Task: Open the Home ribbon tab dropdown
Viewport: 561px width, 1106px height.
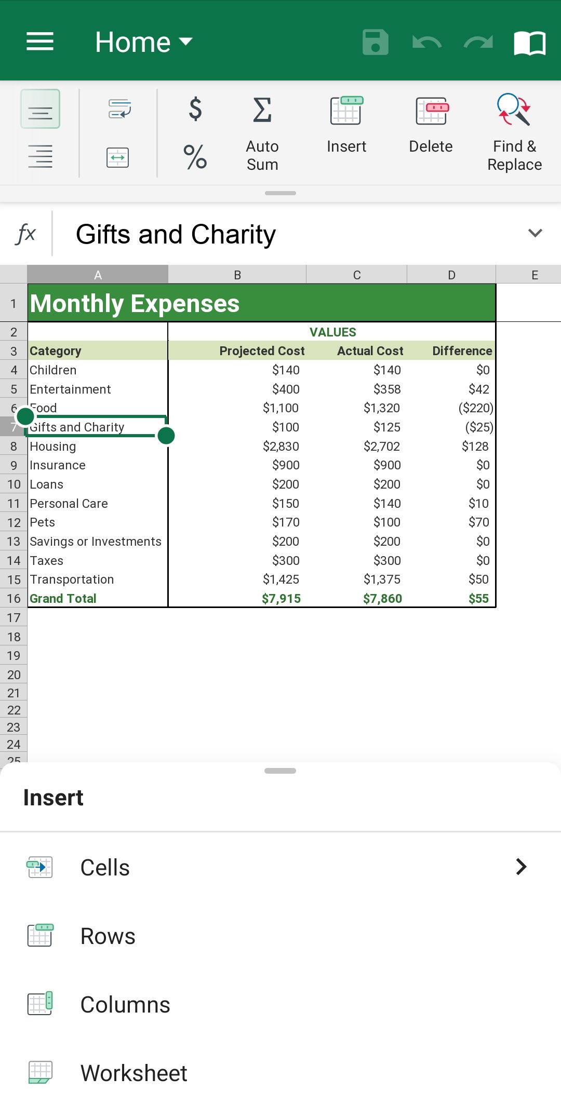Action: pos(144,42)
